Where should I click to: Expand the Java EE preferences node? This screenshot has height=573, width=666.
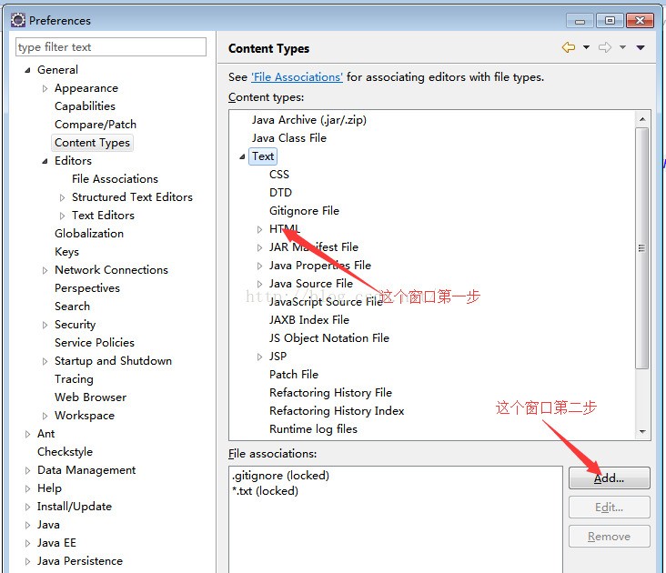point(27,543)
